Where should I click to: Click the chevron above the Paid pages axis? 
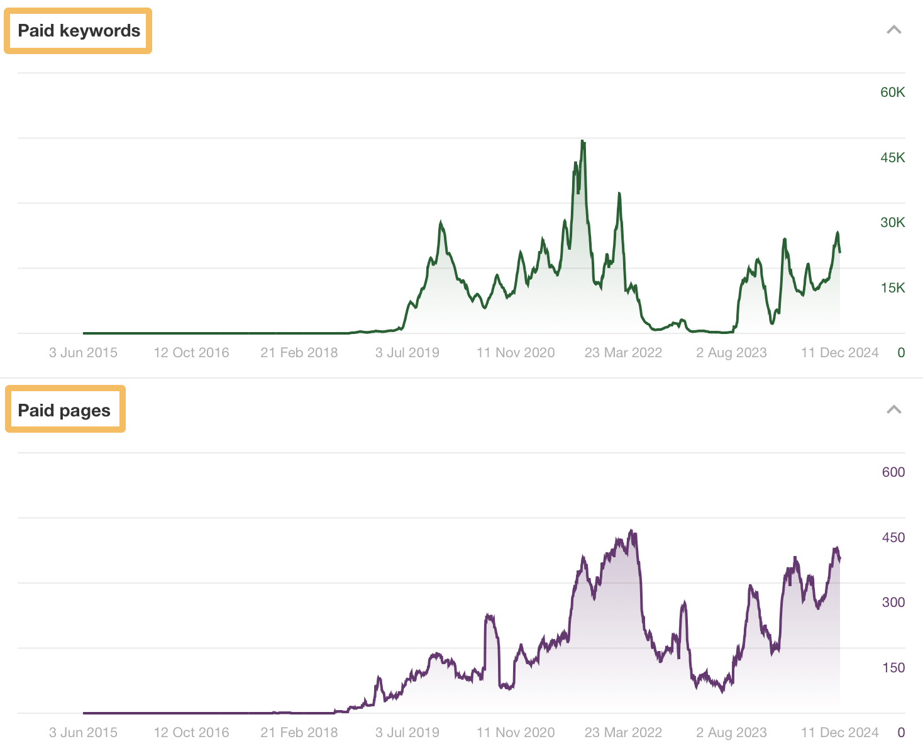[x=893, y=409]
